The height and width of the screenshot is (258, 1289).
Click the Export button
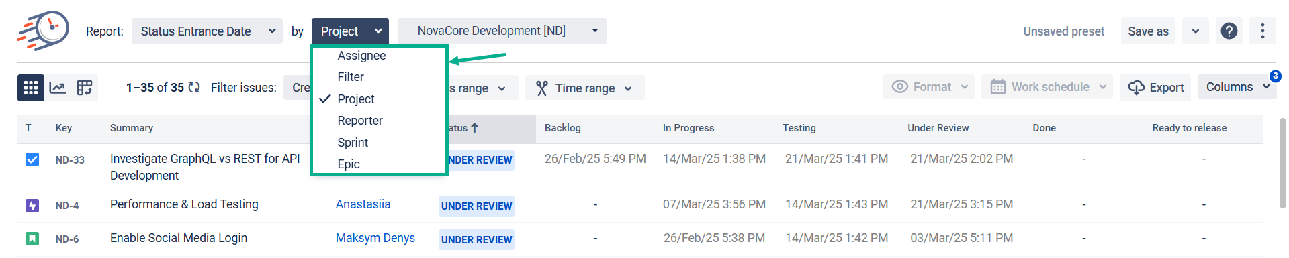click(1155, 88)
